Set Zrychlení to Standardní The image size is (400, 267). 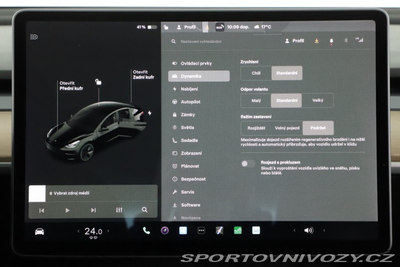point(287,73)
